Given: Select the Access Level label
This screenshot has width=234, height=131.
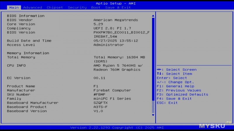Looking at the screenshot, I should coord(21,45).
